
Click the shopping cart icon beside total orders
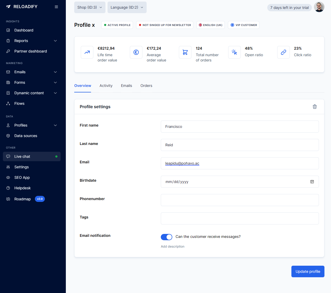[x=185, y=52]
